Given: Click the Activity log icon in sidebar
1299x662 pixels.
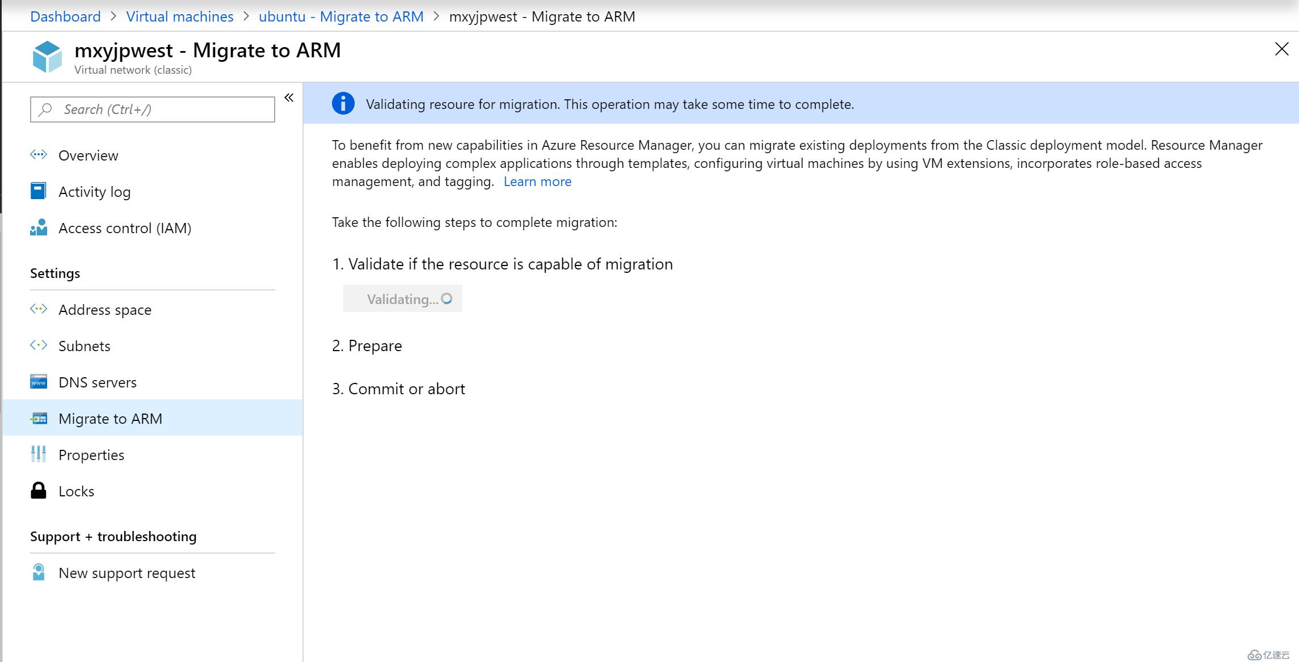Looking at the screenshot, I should pos(39,191).
